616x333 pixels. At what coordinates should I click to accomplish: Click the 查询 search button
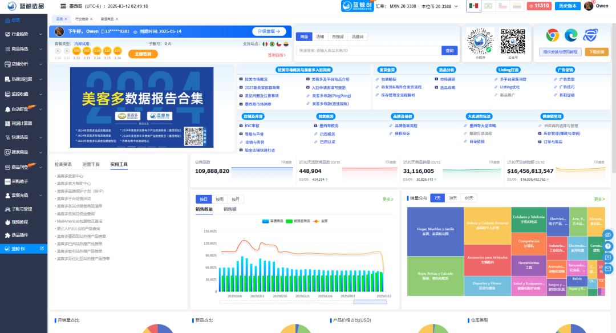point(449,51)
